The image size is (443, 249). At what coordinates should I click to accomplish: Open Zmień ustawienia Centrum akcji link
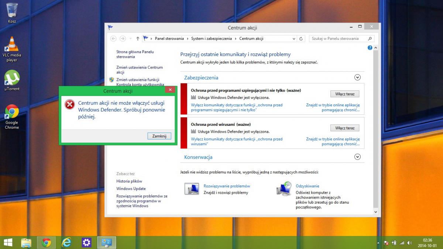(x=140, y=70)
